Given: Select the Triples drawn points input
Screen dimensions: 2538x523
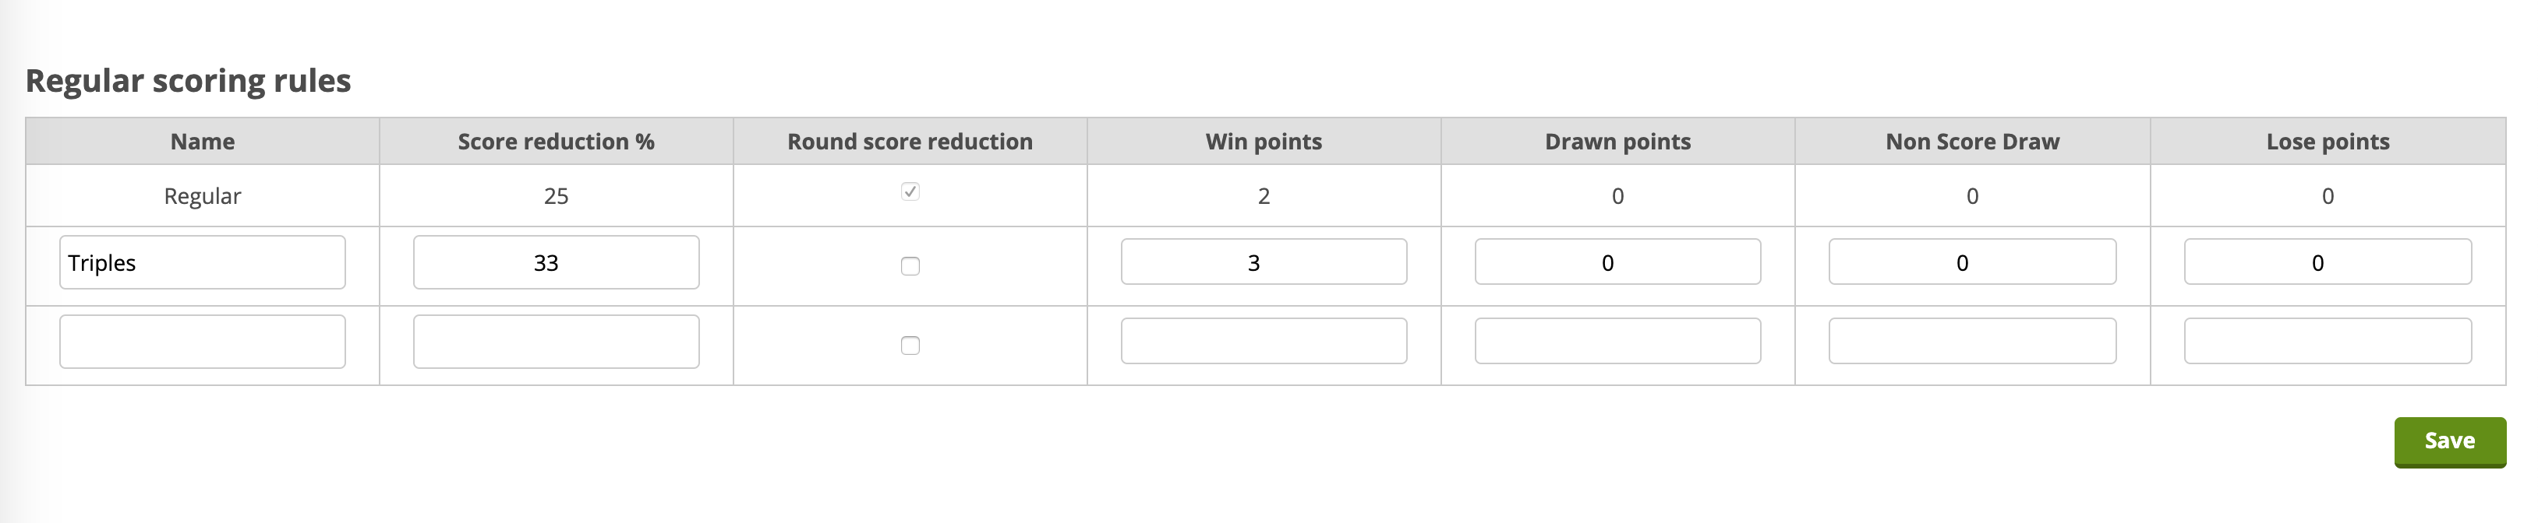Looking at the screenshot, I should (x=1617, y=262).
